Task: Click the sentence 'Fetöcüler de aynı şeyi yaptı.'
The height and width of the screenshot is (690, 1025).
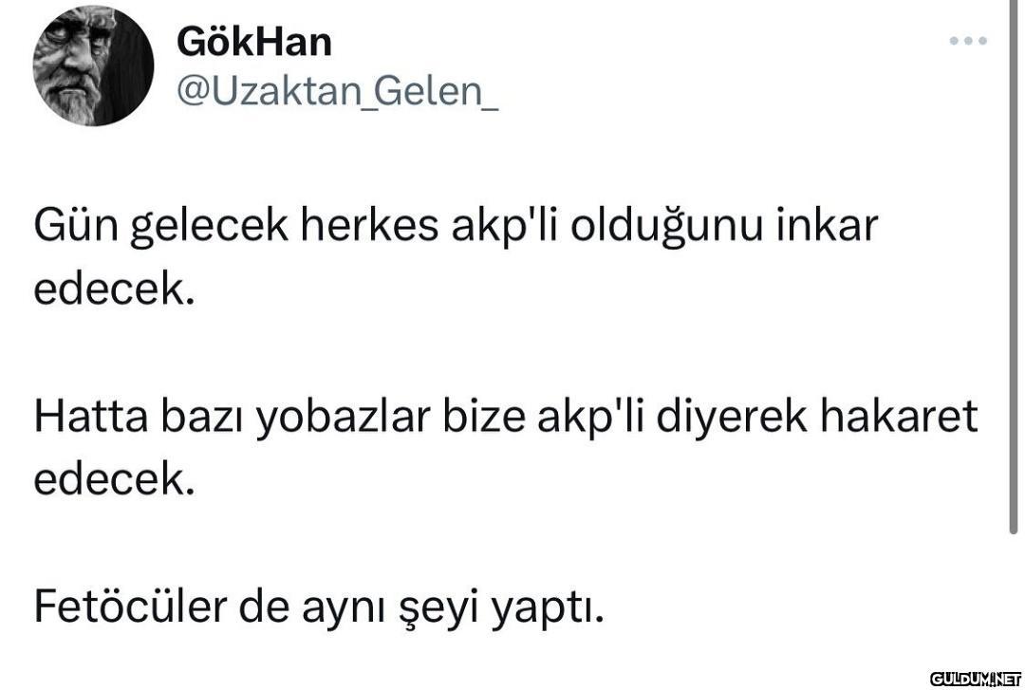Action: [x=319, y=608]
